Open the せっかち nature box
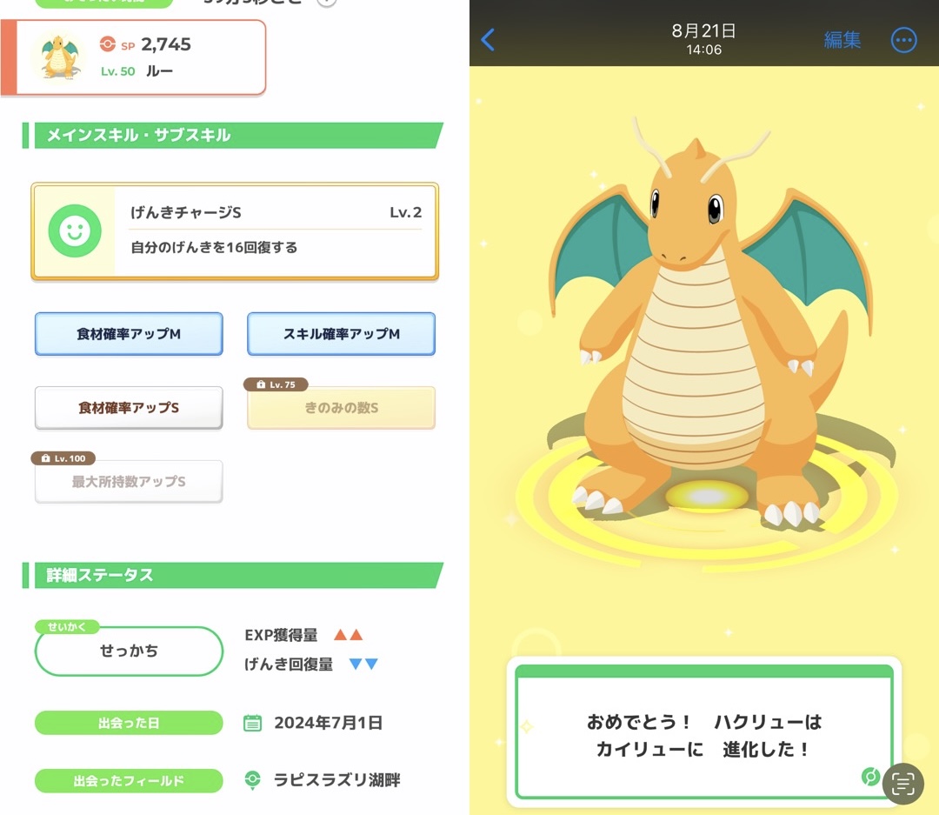Screen dimensions: 939x815 click(x=129, y=651)
